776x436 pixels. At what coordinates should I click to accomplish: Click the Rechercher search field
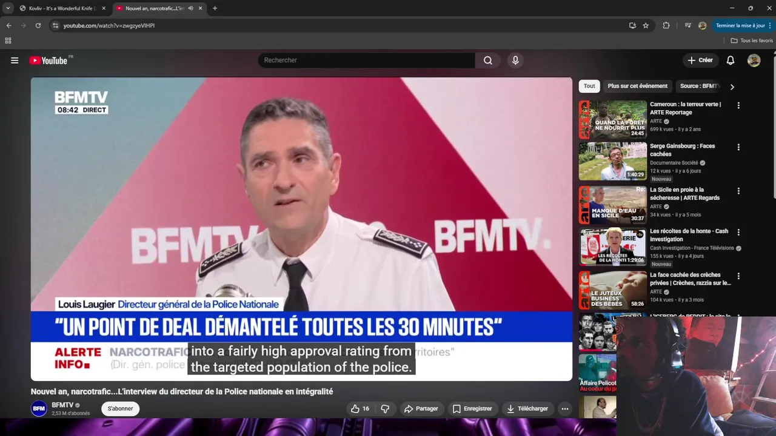pyautogui.click(x=367, y=60)
